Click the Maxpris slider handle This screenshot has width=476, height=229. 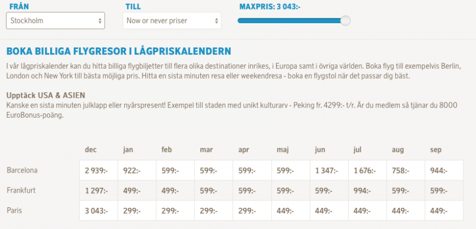(x=345, y=21)
